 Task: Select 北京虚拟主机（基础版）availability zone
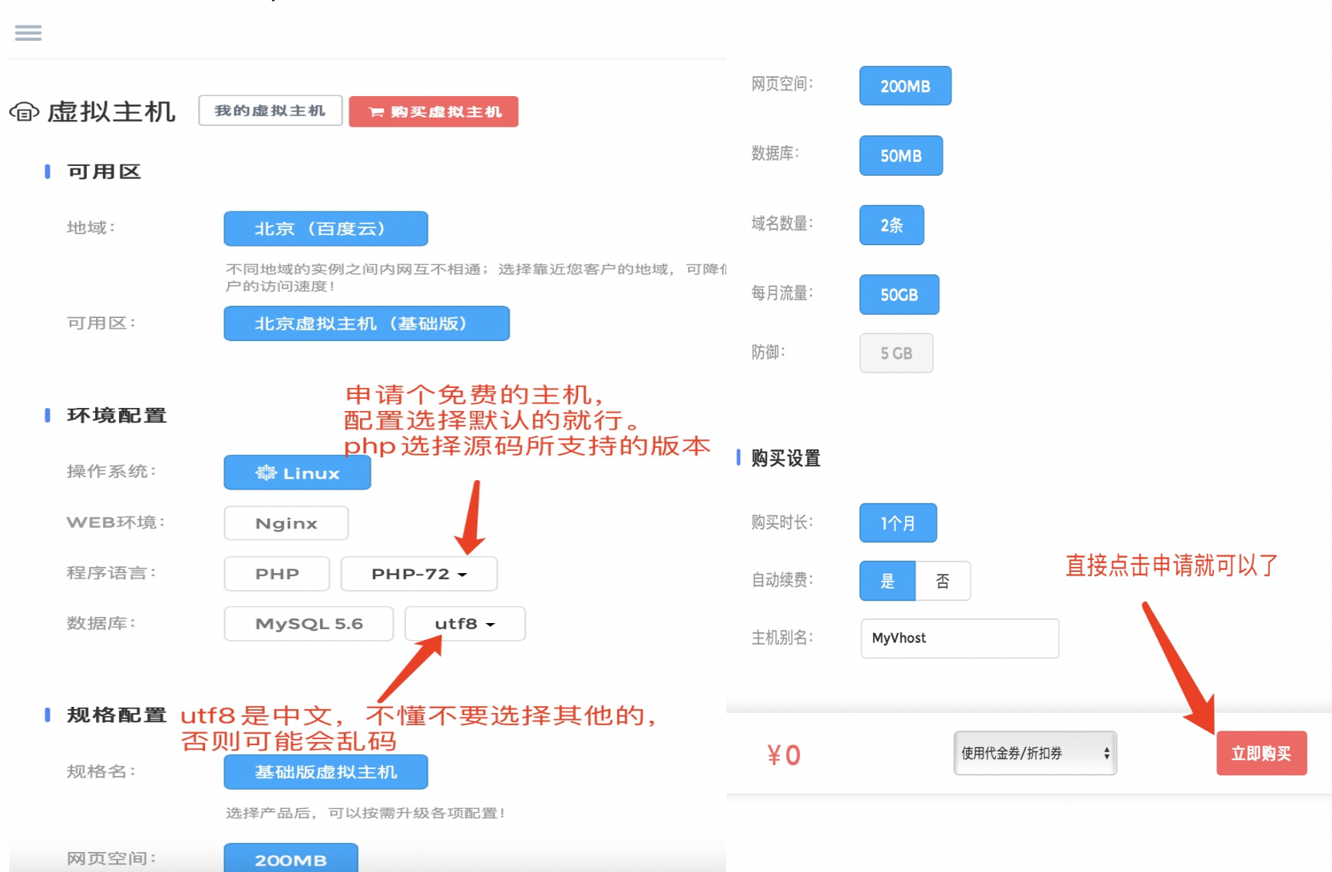[366, 323]
